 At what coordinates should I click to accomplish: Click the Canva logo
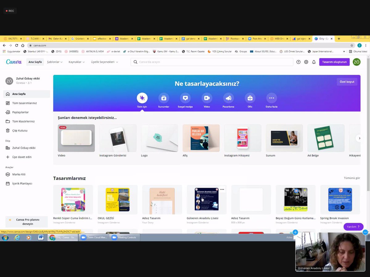(x=14, y=62)
